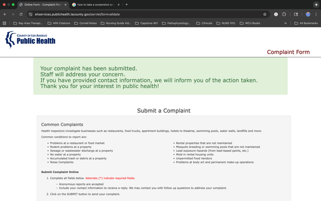The image size is (321, 201).
Task: Open the Chrome three-dot menu
Action: (316, 14)
